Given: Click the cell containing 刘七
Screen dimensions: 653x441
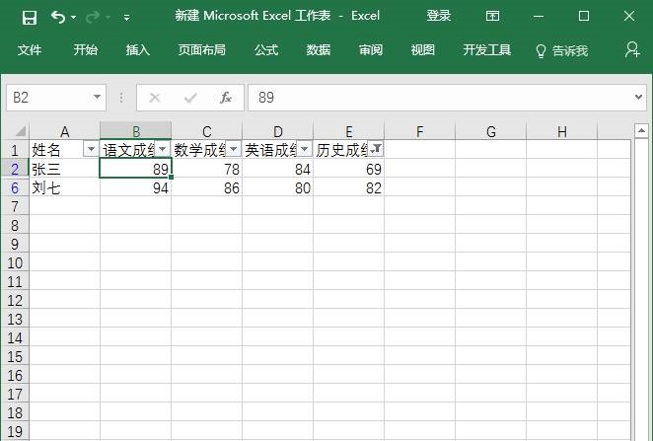Looking at the screenshot, I should point(64,187).
